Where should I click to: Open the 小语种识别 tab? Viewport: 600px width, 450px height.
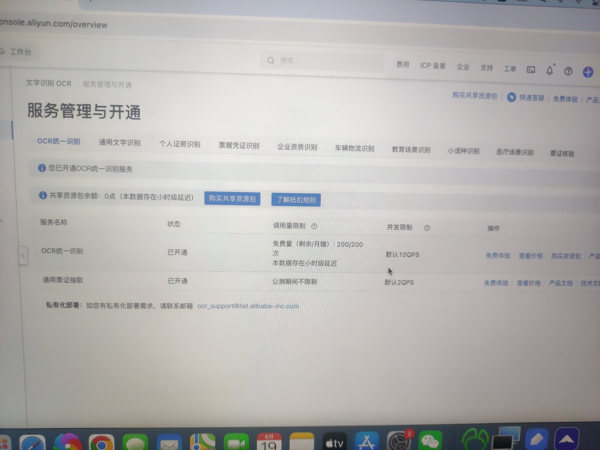[x=463, y=151]
